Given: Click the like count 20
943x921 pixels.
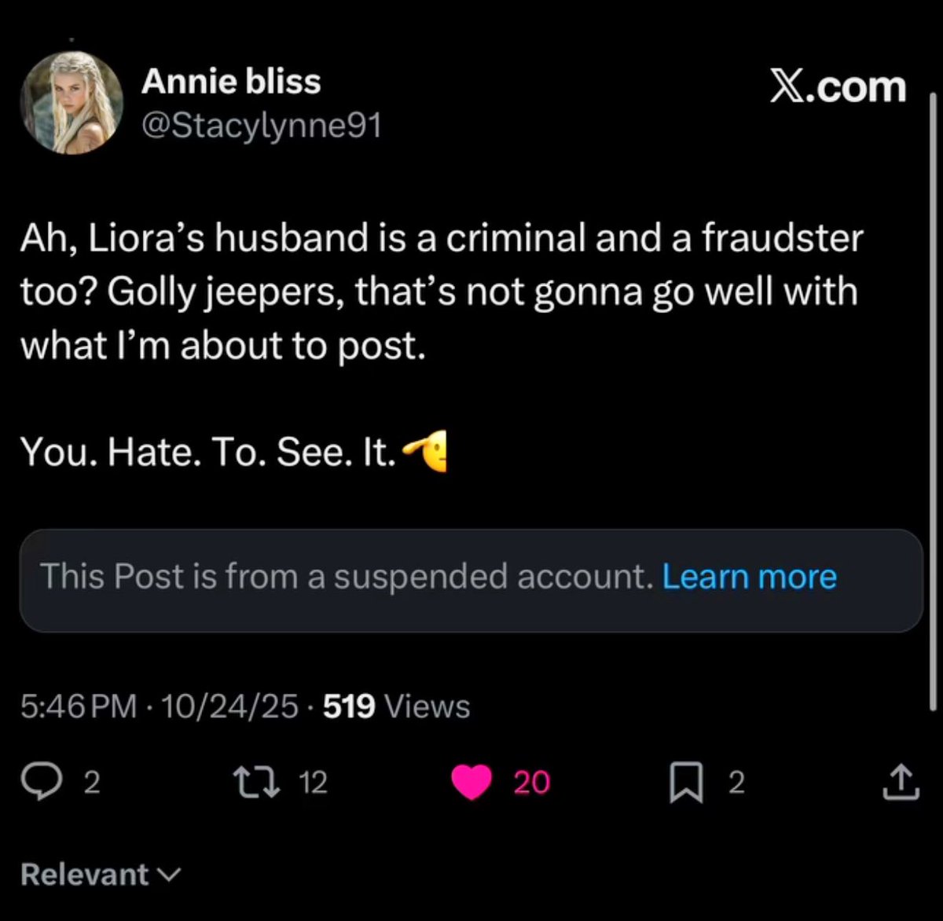Looking at the screenshot, I should tap(532, 782).
